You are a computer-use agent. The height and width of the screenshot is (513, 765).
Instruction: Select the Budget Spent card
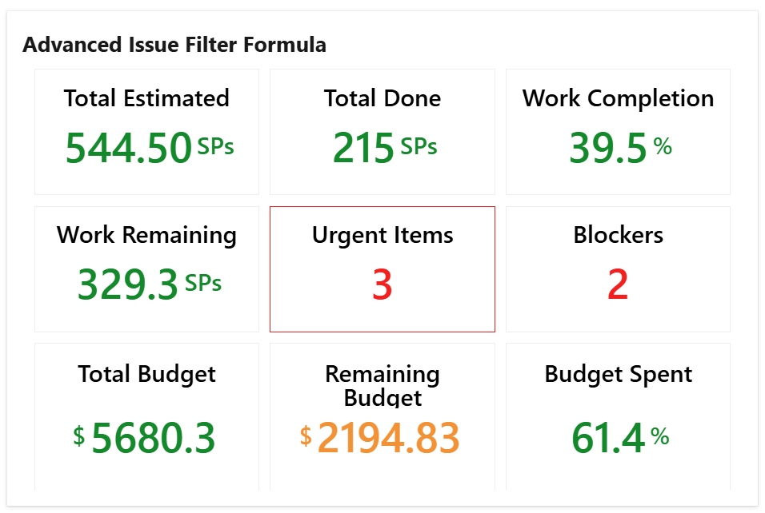tap(618, 414)
